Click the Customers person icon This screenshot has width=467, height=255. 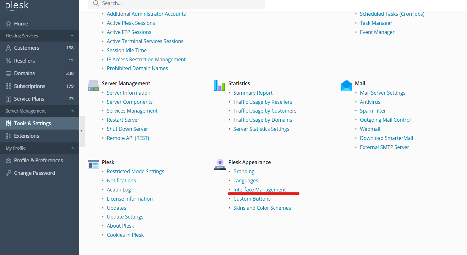tap(8, 48)
